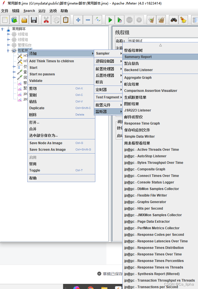Click Duplicate in context menu
The width and height of the screenshot is (198, 289).
coord(61,108)
